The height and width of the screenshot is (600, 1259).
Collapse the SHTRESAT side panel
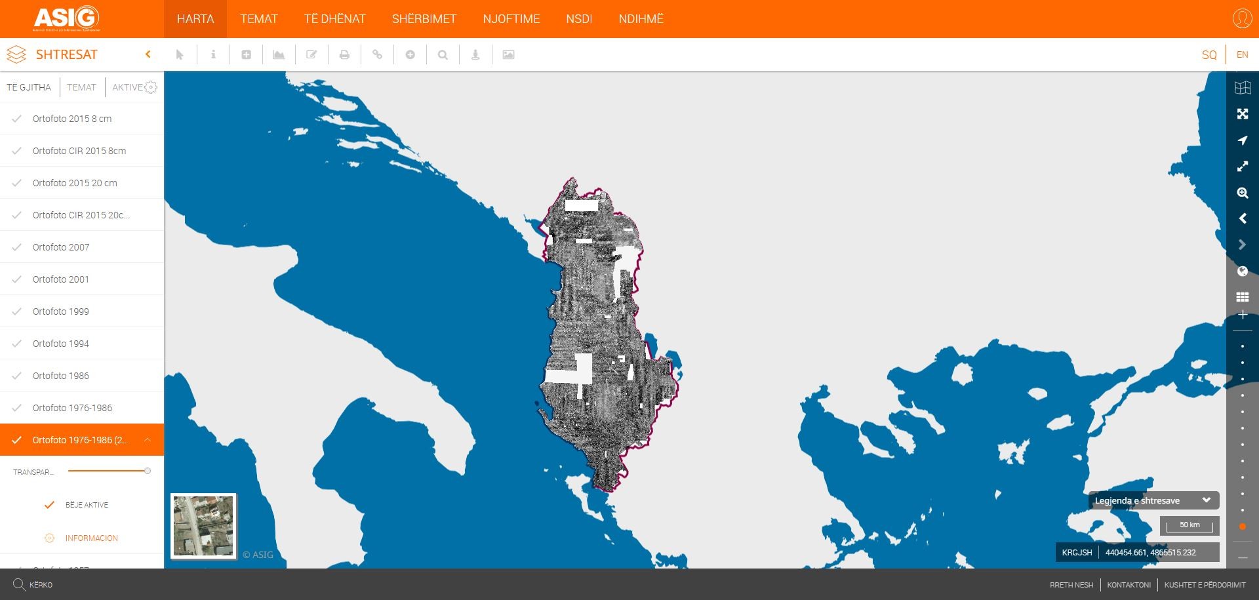coord(148,54)
